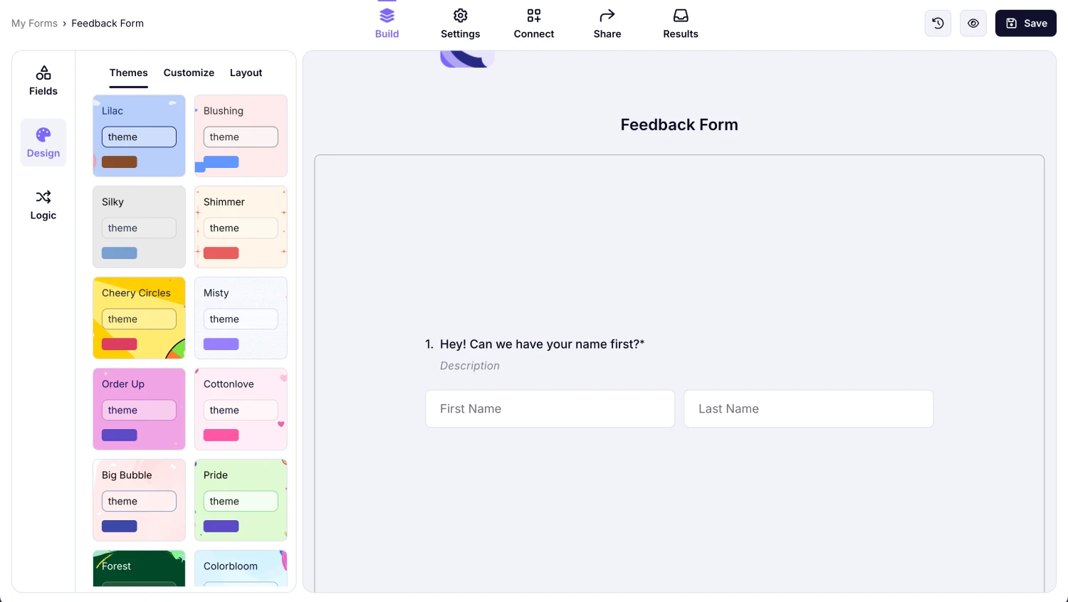
Task: Click the Build stack icon
Action: click(x=387, y=16)
